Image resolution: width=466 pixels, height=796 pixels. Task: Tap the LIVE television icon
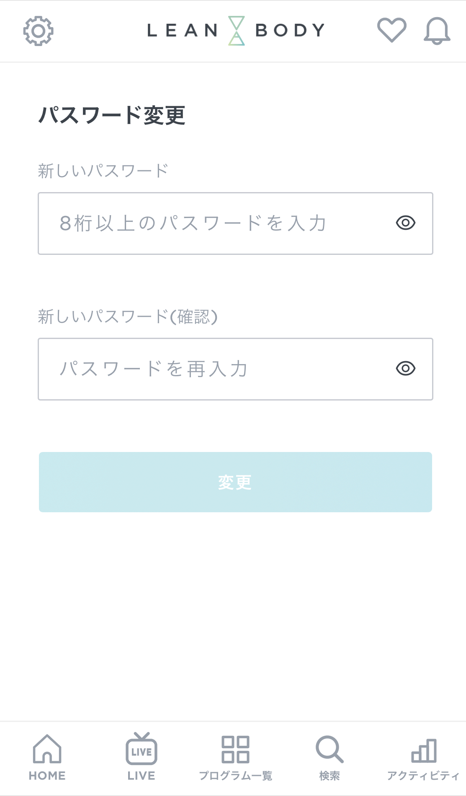pos(142,749)
